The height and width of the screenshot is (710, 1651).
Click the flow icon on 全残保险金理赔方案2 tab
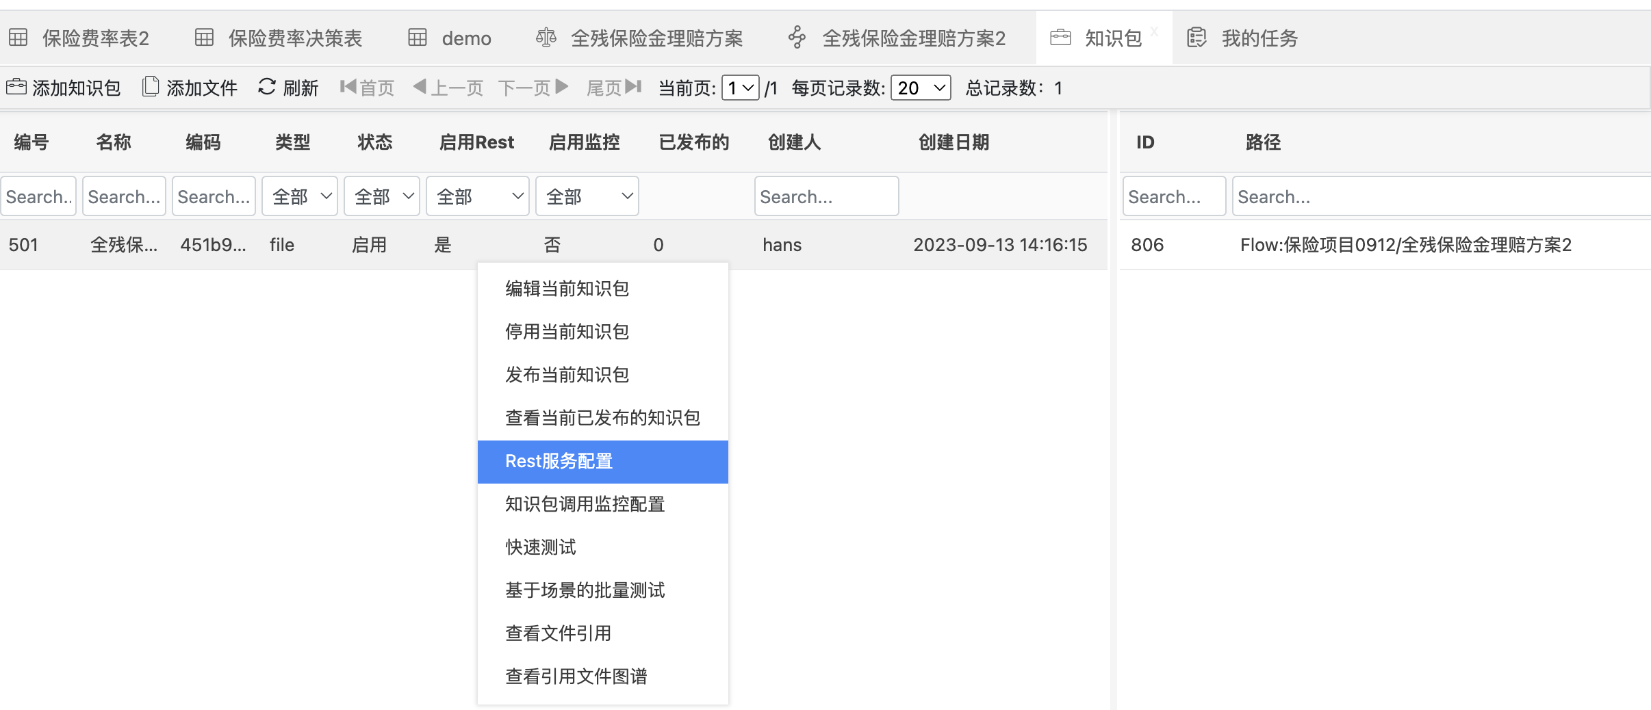[x=797, y=38]
